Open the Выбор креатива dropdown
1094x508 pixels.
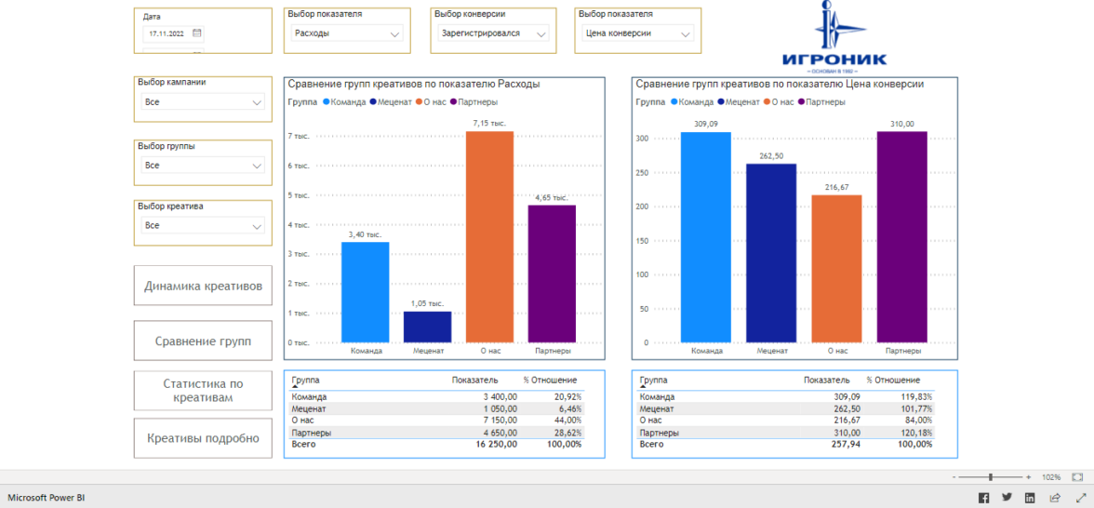click(x=203, y=226)
